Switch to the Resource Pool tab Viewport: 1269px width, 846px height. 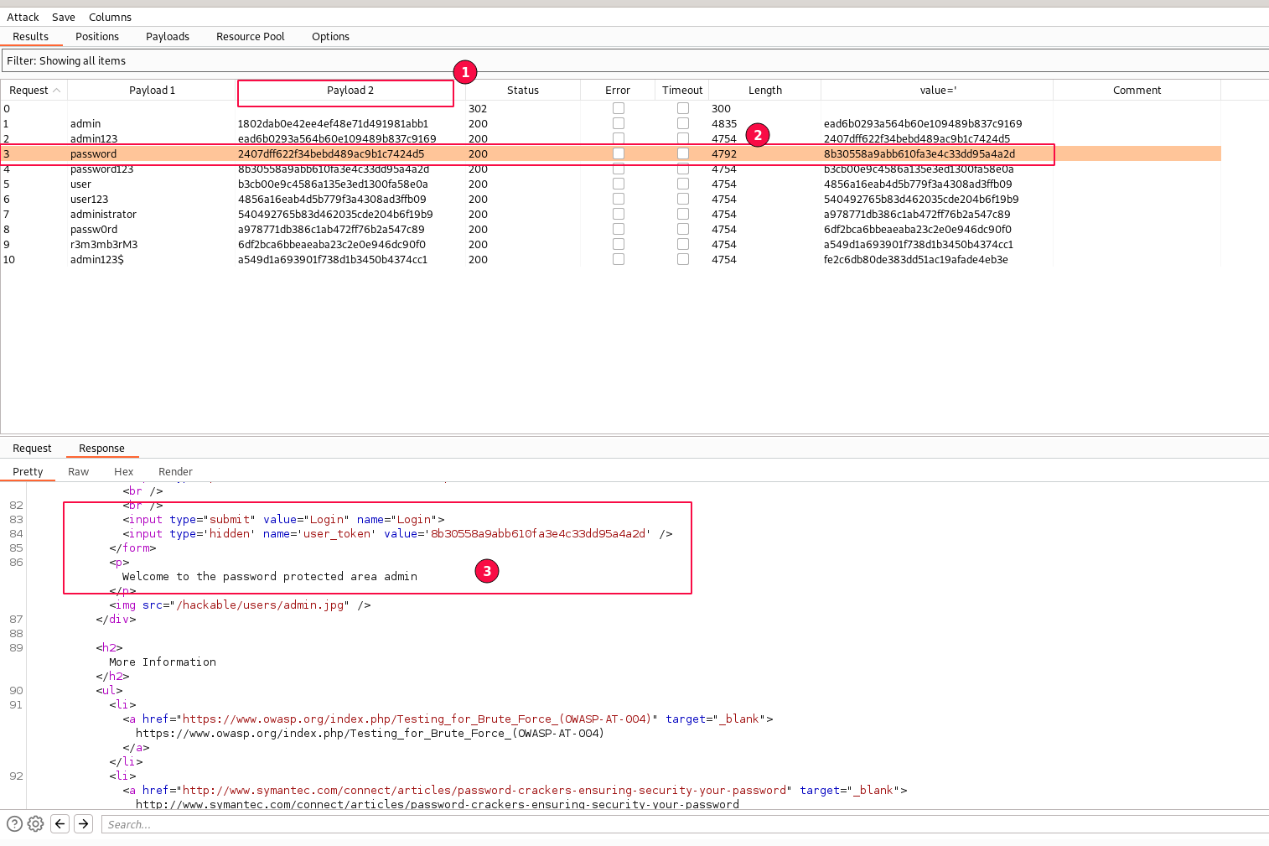(x=250, y=36)
